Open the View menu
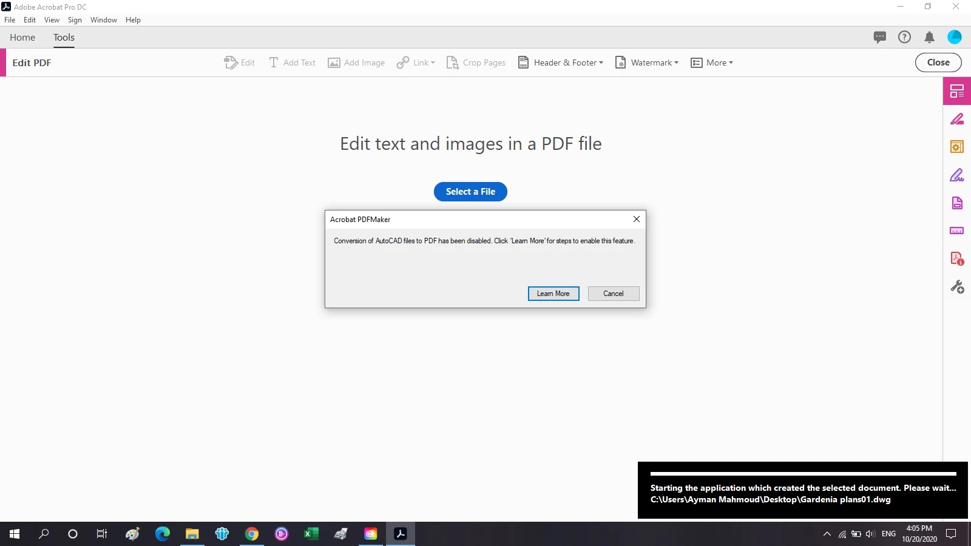This screenshot has height=546, width=971. click(x=52, y=20)
